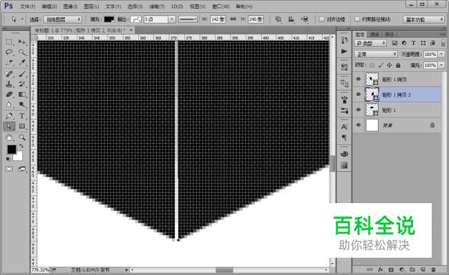The height and width of the screenshot is (275, 449).
Task: Hide the 矩形 1 拷贝 layer
Action: pyautogui.click(x=359, y=79)
